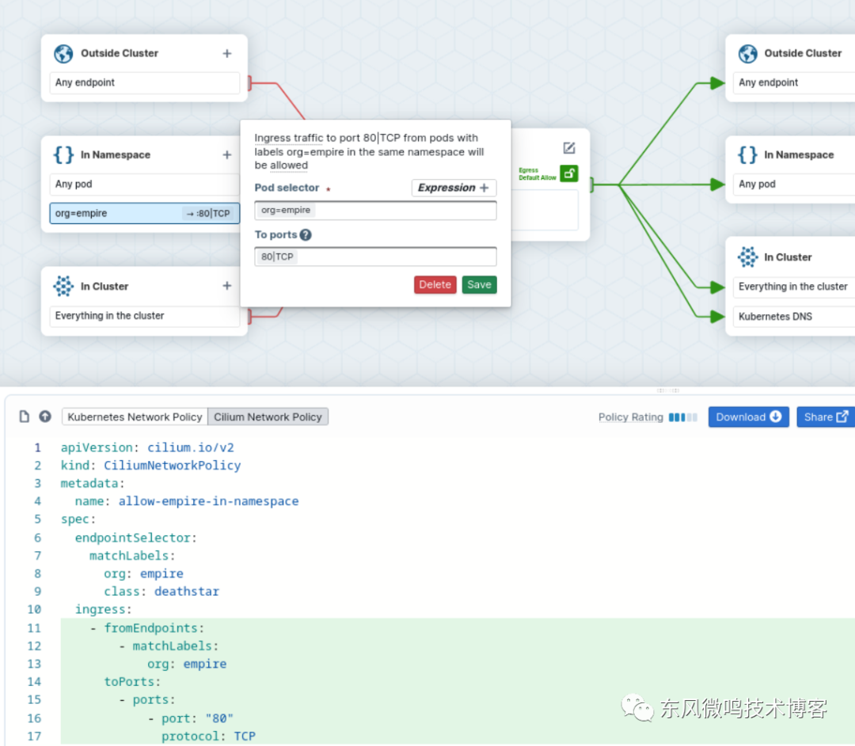Image resolution: width=855 pixels, height=746 pixels.
Task: Click the protocol: TCP line in YAML
Action: point(208,736)
